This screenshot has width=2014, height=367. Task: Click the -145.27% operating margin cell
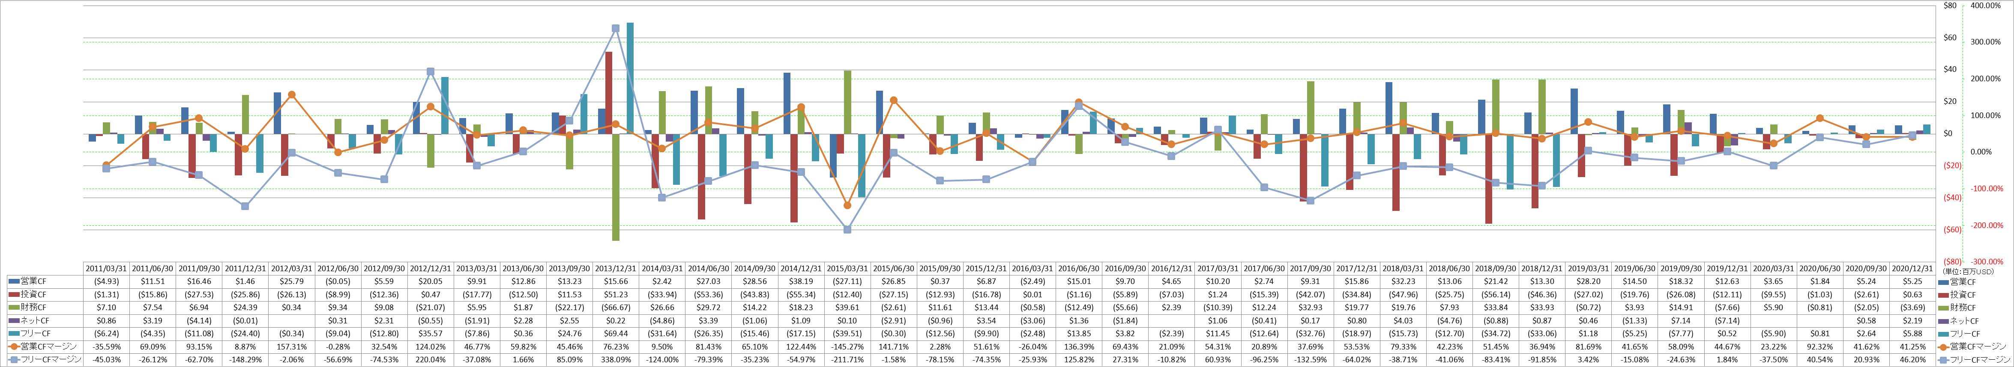pyautogui.click(x=847, y=347)
